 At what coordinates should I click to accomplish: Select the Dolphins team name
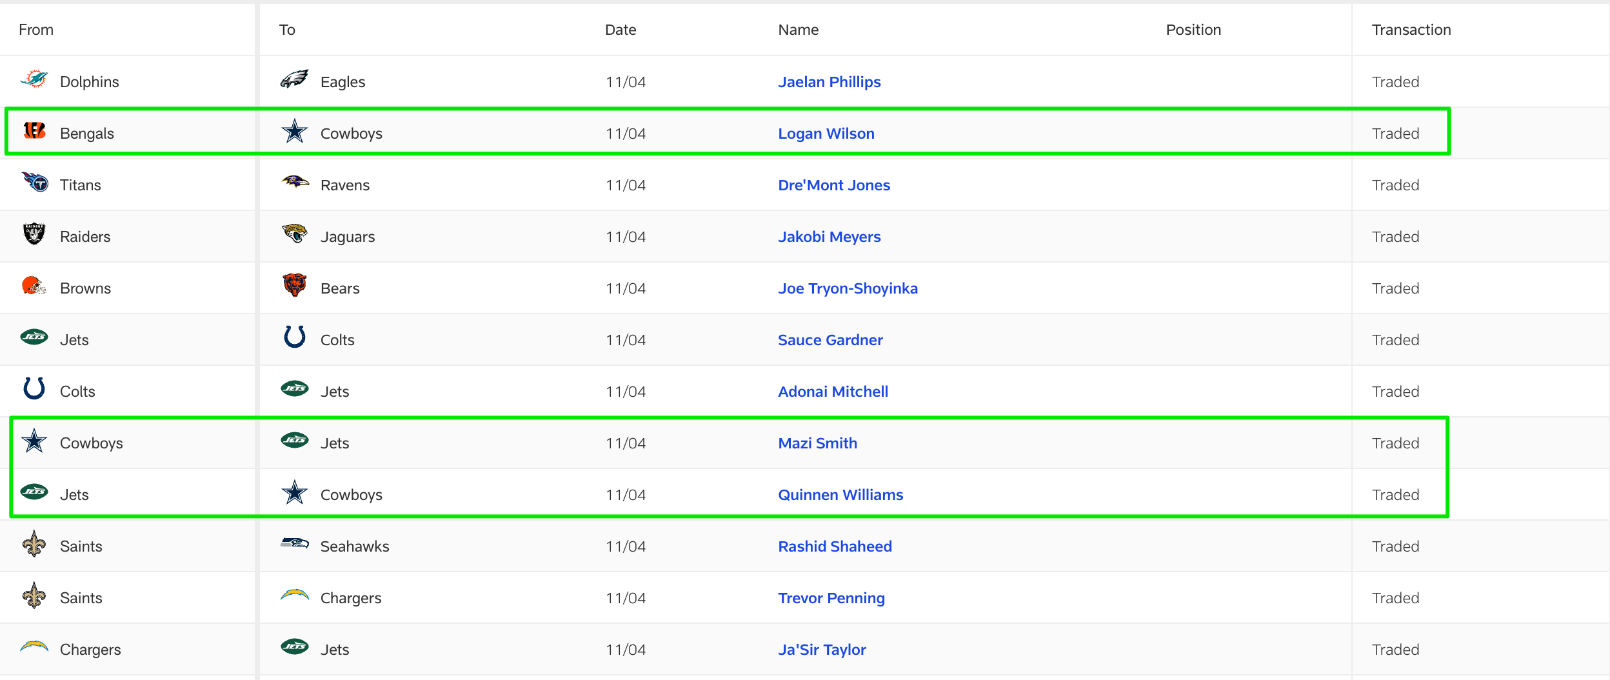[x=90, y=82]
